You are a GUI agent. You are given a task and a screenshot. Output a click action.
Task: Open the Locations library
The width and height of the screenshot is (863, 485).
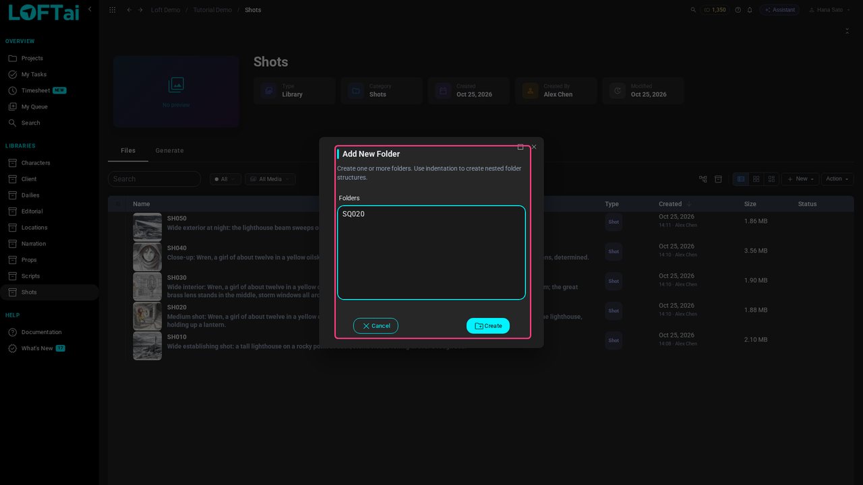coord(49,228)
